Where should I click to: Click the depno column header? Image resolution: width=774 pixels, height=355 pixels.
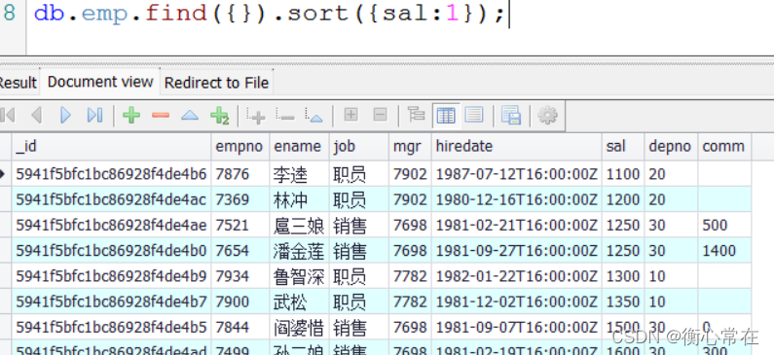(672, 147)
